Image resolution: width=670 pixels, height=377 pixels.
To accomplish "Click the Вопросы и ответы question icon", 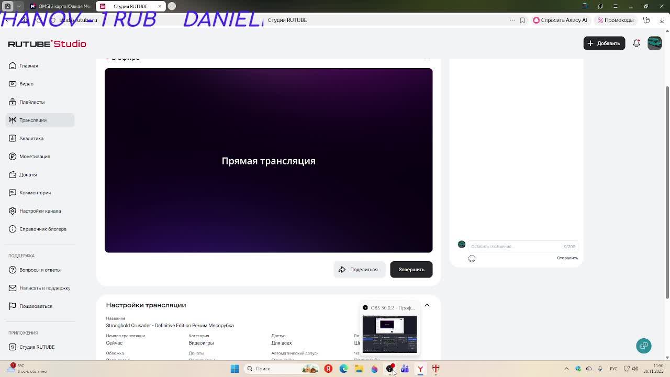I will click(x=12, y=270).
